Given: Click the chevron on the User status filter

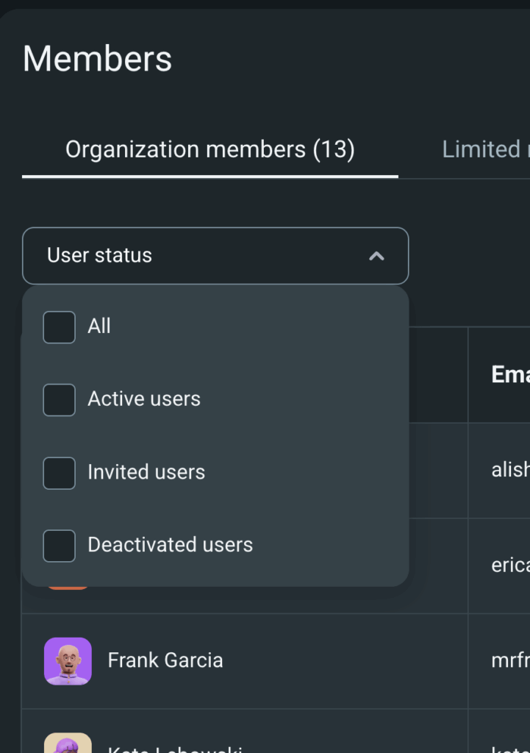Looking at the screenshot, I should pos(376,256).
